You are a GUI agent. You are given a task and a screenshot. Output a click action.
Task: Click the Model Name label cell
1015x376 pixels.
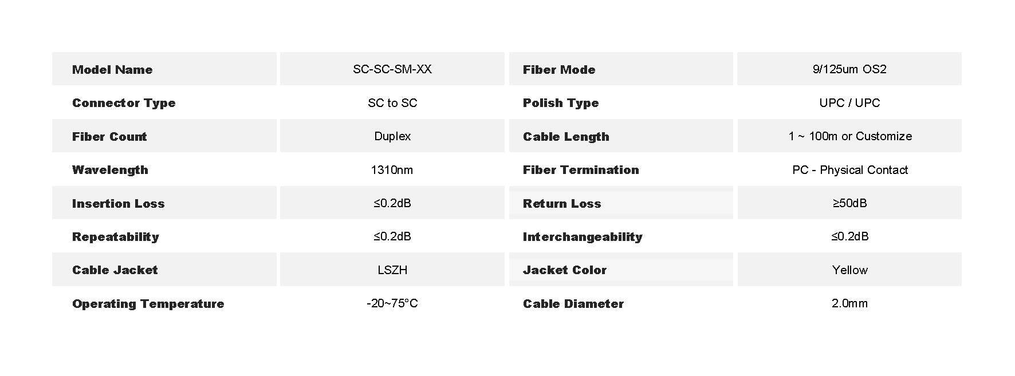(x=112, y=70)
